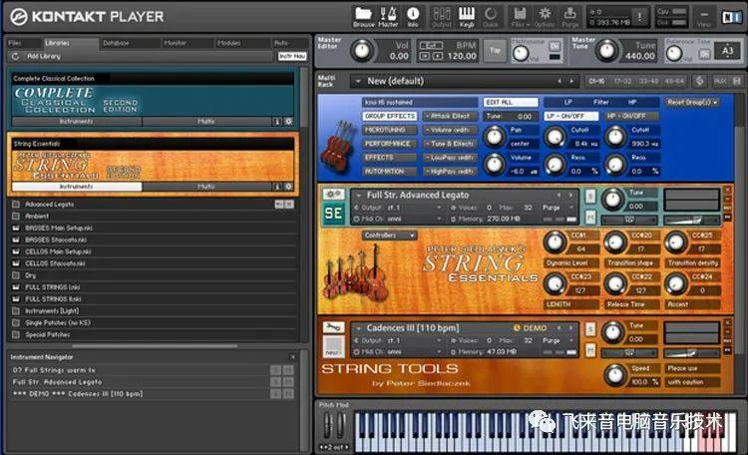Click the MICROTUNING button
Viewport: 748px width, 455px height.
click(390, 130)
